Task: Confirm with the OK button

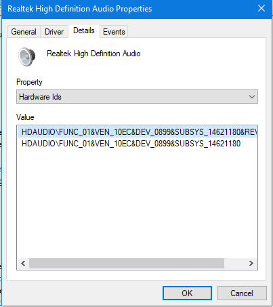Action: (187, 293)
